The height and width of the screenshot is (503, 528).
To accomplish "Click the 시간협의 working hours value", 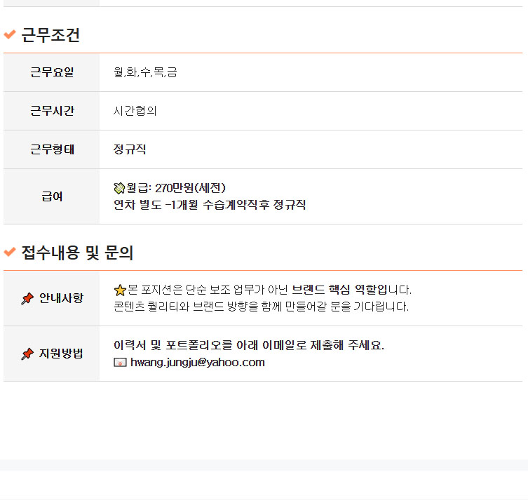I will [x=135, y=111].
